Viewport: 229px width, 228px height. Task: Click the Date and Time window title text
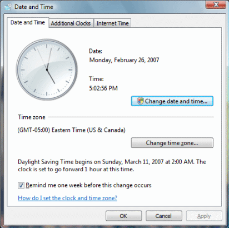click(34, 7)
